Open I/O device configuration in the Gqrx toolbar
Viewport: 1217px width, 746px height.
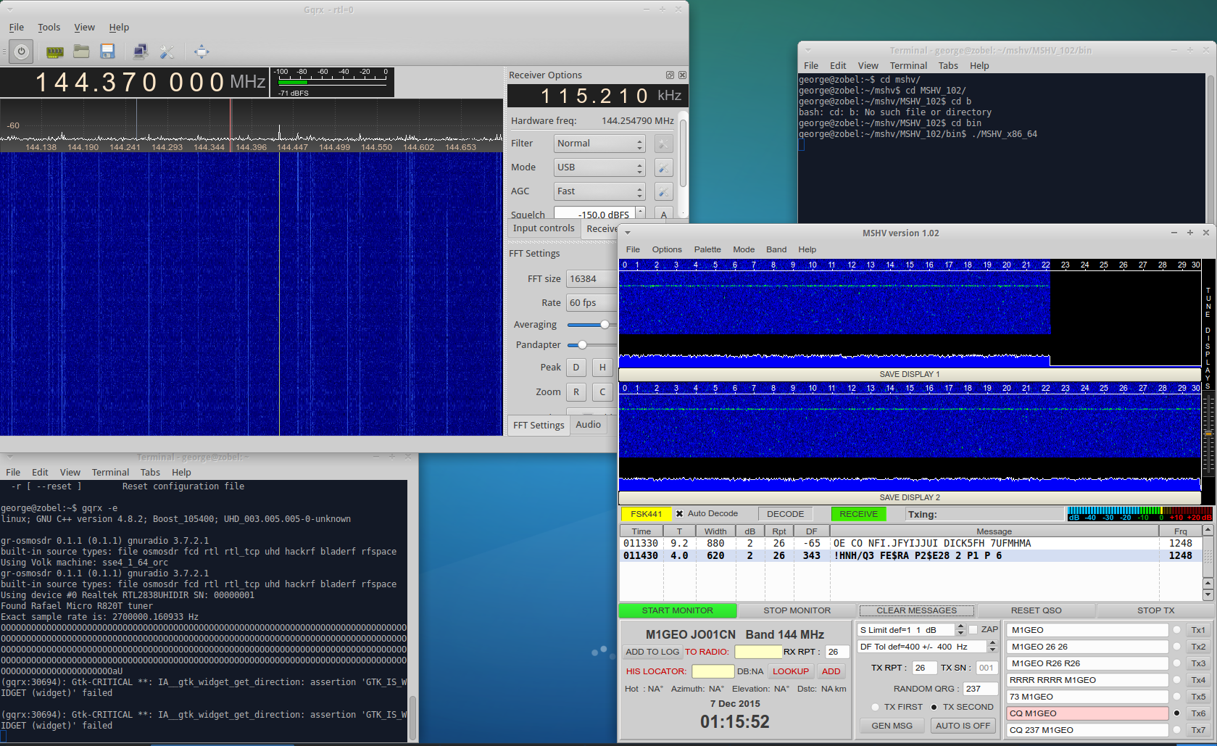pyautogui.click(x=54, y=51)
